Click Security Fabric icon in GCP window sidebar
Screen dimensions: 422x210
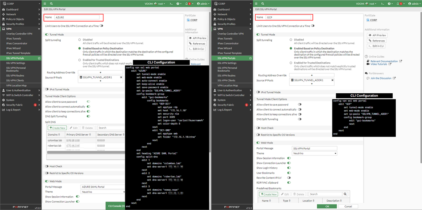coord(215,105)
